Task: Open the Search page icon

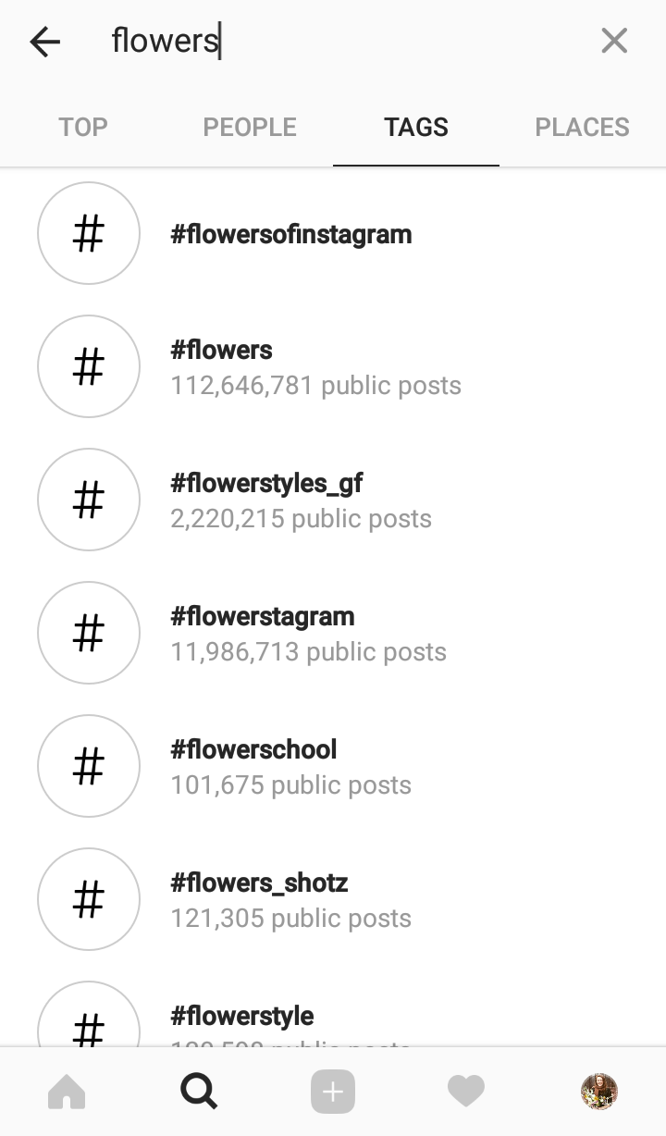Action: coord(199,1093)
